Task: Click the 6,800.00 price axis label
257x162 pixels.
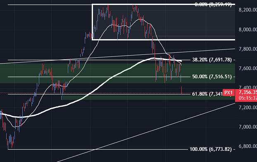Action: [x=248, y=146]
